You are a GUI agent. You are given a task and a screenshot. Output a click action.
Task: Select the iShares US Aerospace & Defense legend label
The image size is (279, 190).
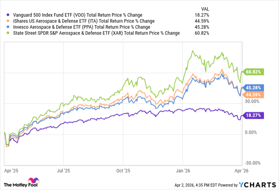click(x=81, y=21)
